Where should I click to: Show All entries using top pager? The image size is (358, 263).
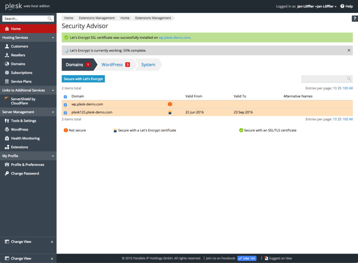click(x=351, y=88)
